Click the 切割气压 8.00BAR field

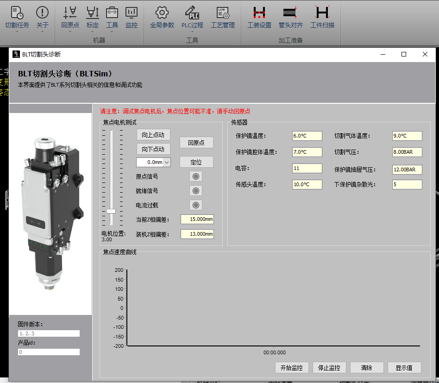click(407, 152)
